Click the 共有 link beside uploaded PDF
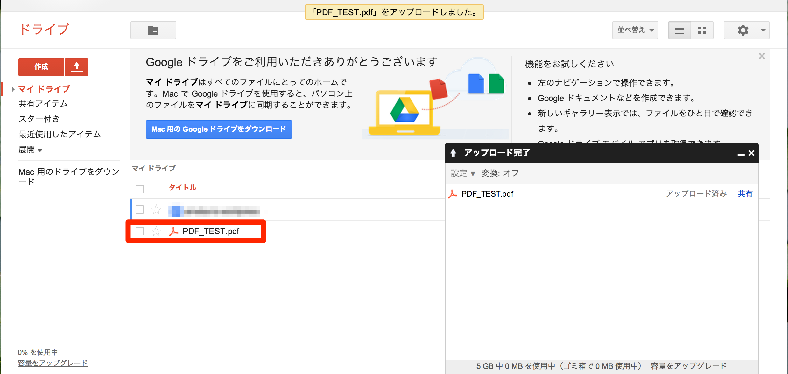This screenshot has width=788, height=374. [745, 194]
